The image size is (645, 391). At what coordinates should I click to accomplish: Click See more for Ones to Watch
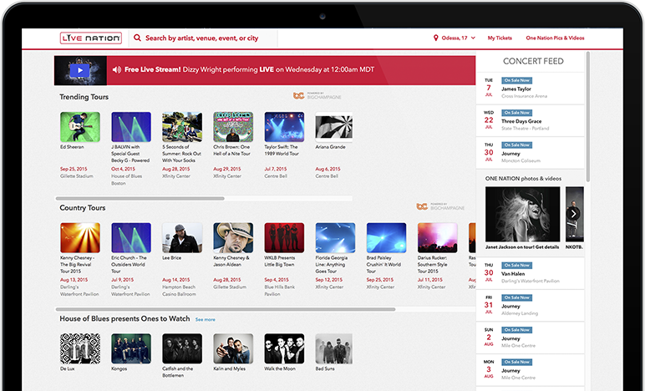tap(206, 319)
